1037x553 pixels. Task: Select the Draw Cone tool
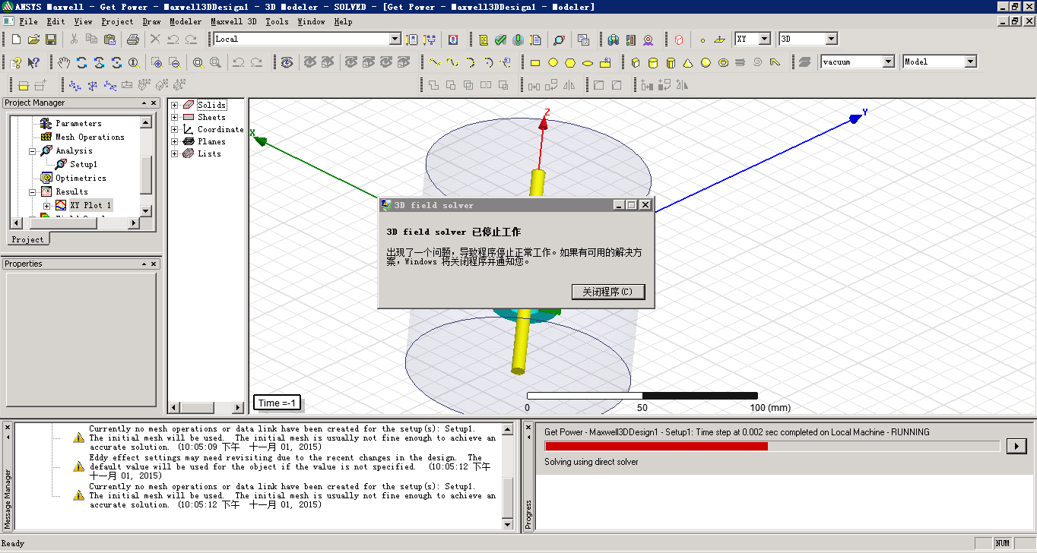688,63
